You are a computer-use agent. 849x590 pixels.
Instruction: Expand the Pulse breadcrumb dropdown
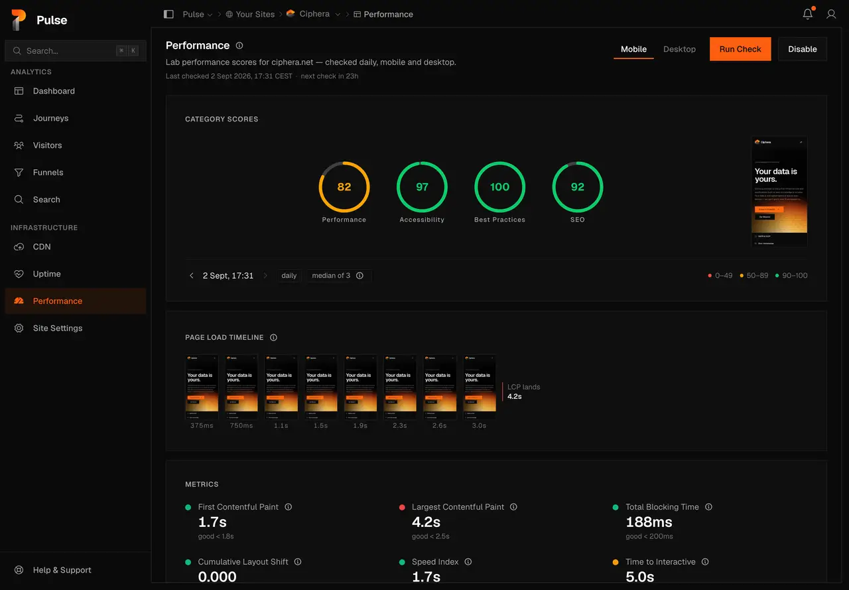(210, 15)
